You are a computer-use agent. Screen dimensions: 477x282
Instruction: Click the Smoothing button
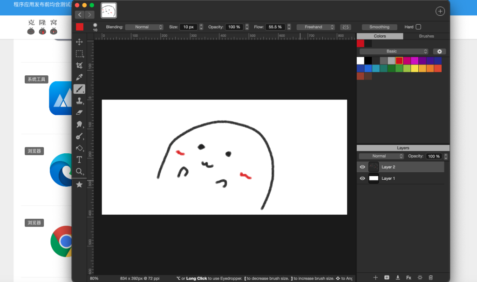tap(379, 27)
